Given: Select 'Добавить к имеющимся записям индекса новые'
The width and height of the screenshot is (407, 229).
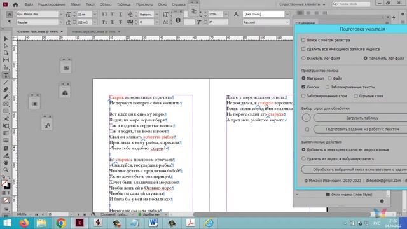Looking at the screenshot, I should pyautogui.click(x=303, y=150).
